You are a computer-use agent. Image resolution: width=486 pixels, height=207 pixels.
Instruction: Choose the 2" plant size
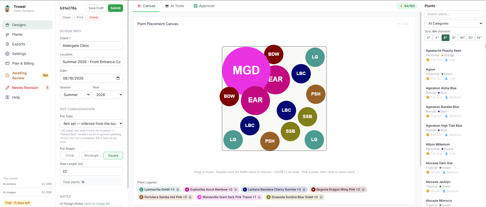tap(428, 38)
